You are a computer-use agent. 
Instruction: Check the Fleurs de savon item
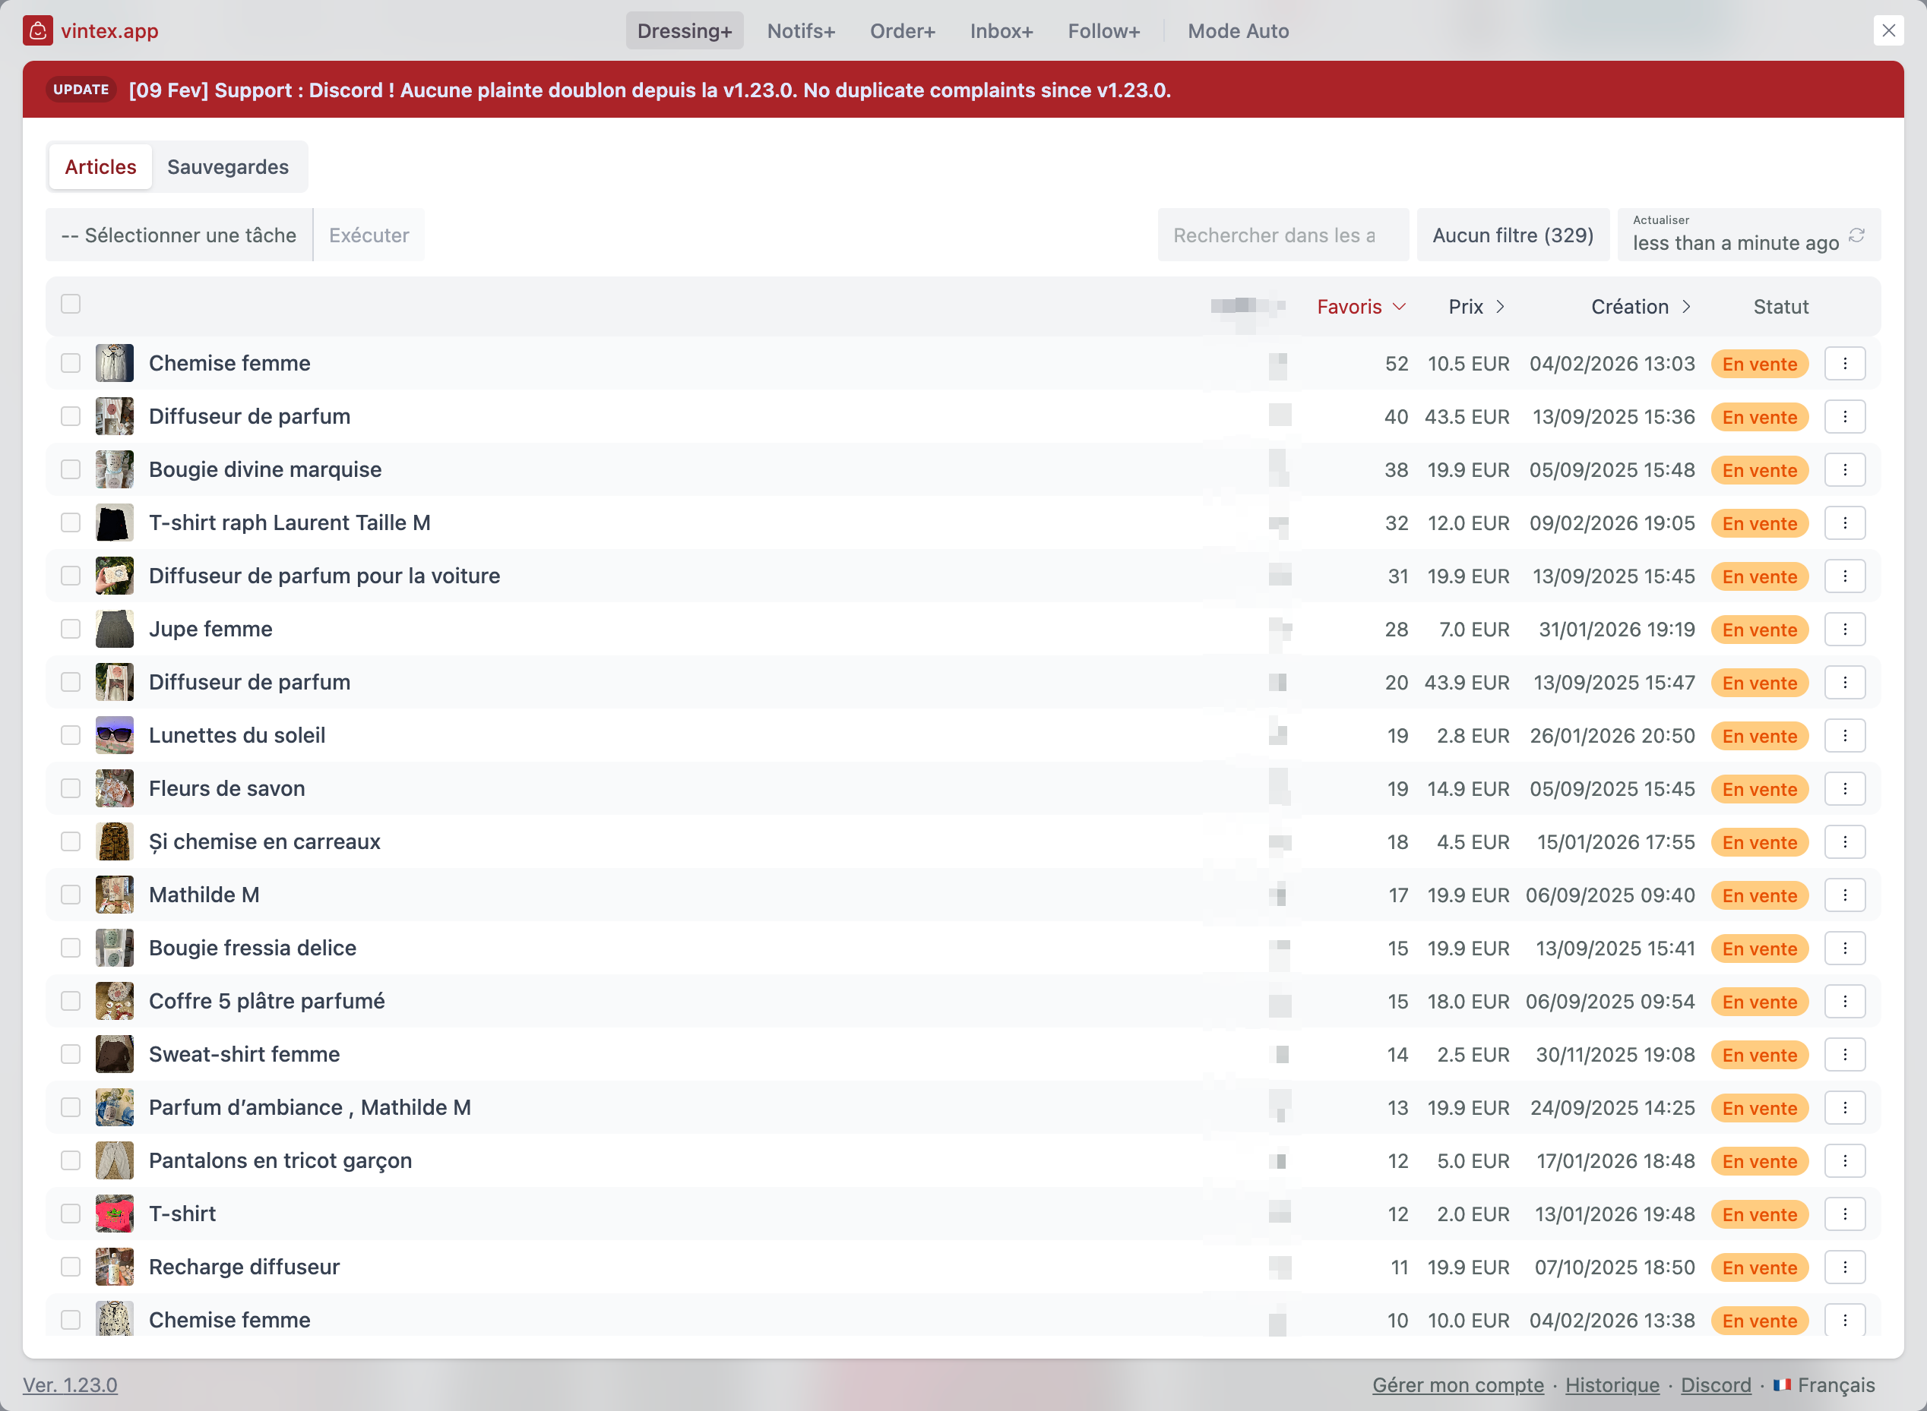[70, 789]
